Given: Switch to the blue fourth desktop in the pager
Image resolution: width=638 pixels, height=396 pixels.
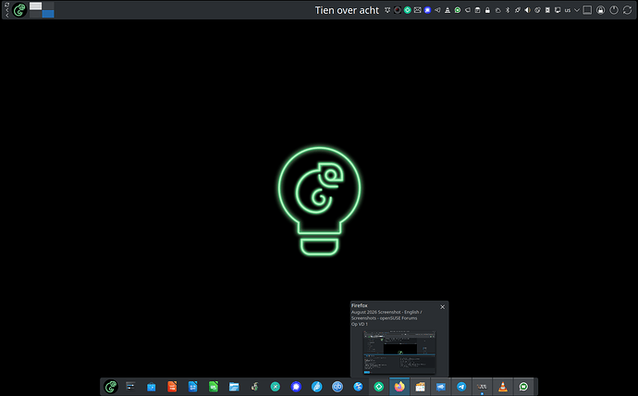Looking at the screenshot, I should tap(48, 14).
